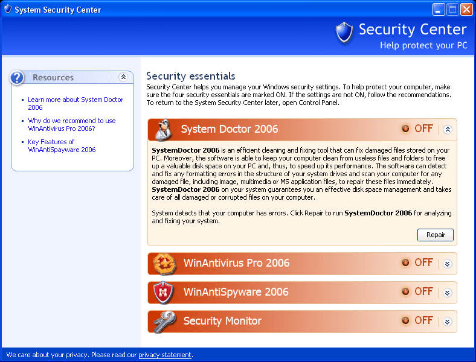Image resolution: width=476 pixels, height=362 pixels.
Task: Click the red status light for WinAntiSpyware 2006
Action: (x=405, y=291)
